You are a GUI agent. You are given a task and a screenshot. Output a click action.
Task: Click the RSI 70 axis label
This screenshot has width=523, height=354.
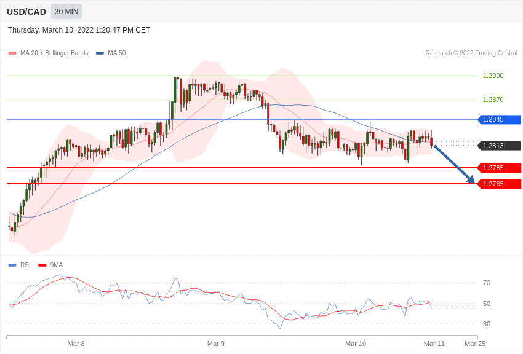pos(487,283)
